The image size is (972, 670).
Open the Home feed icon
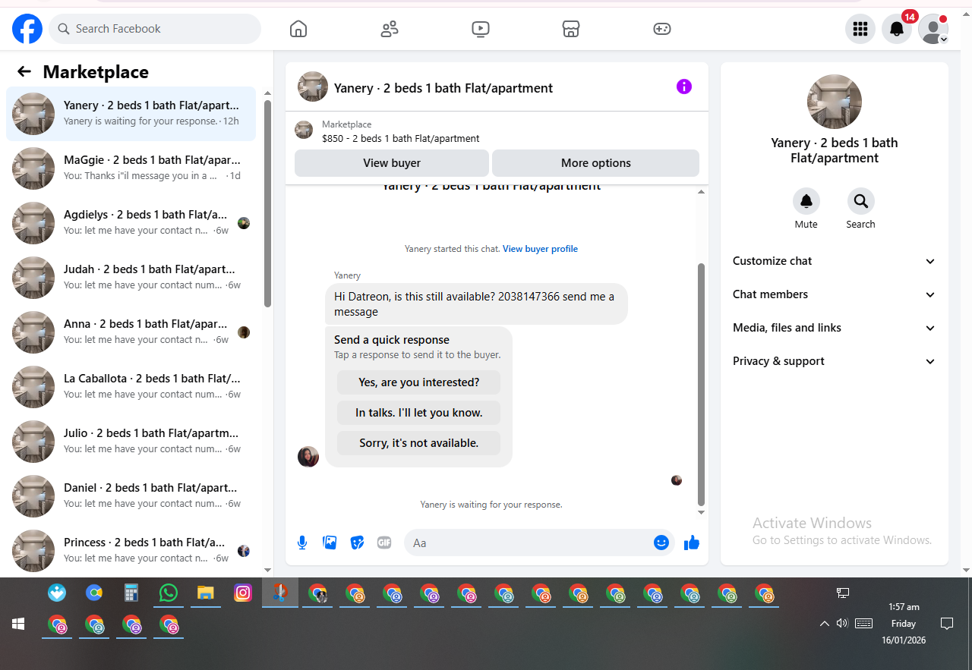[298, 29]
